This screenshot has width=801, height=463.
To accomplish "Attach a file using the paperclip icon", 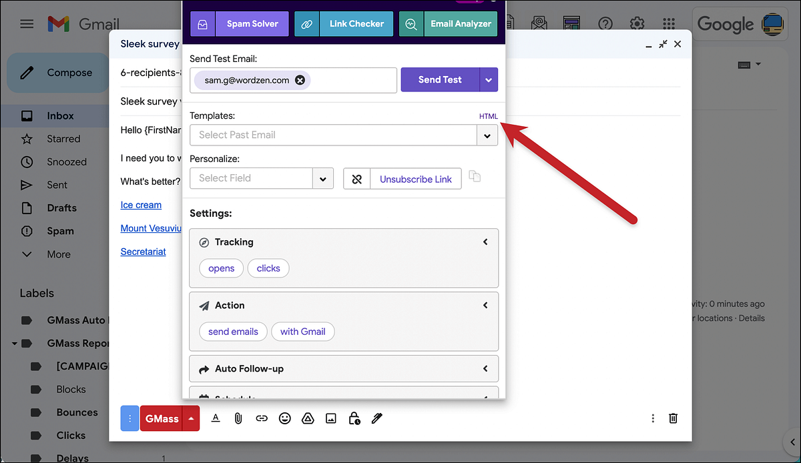I will tap(238, 418).
